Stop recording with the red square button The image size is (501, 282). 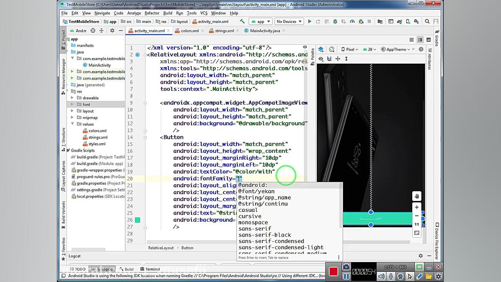pos(333,271)
